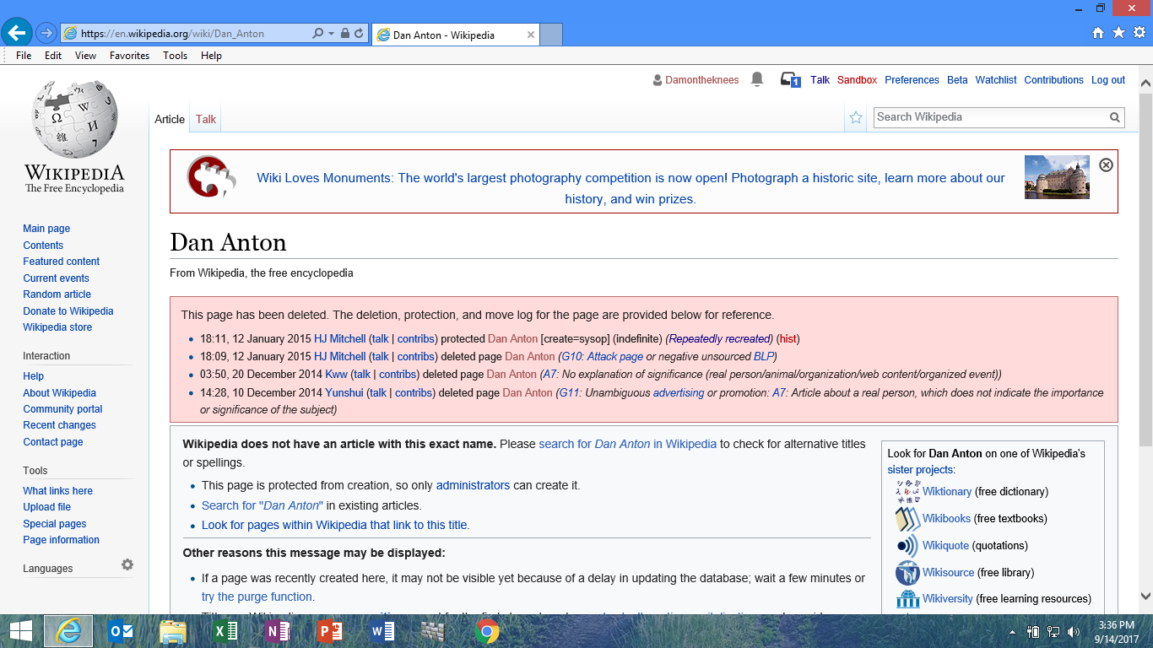Open Outlook from the taskbar
Screen dimensions: 1153x648
coord(121,631)
